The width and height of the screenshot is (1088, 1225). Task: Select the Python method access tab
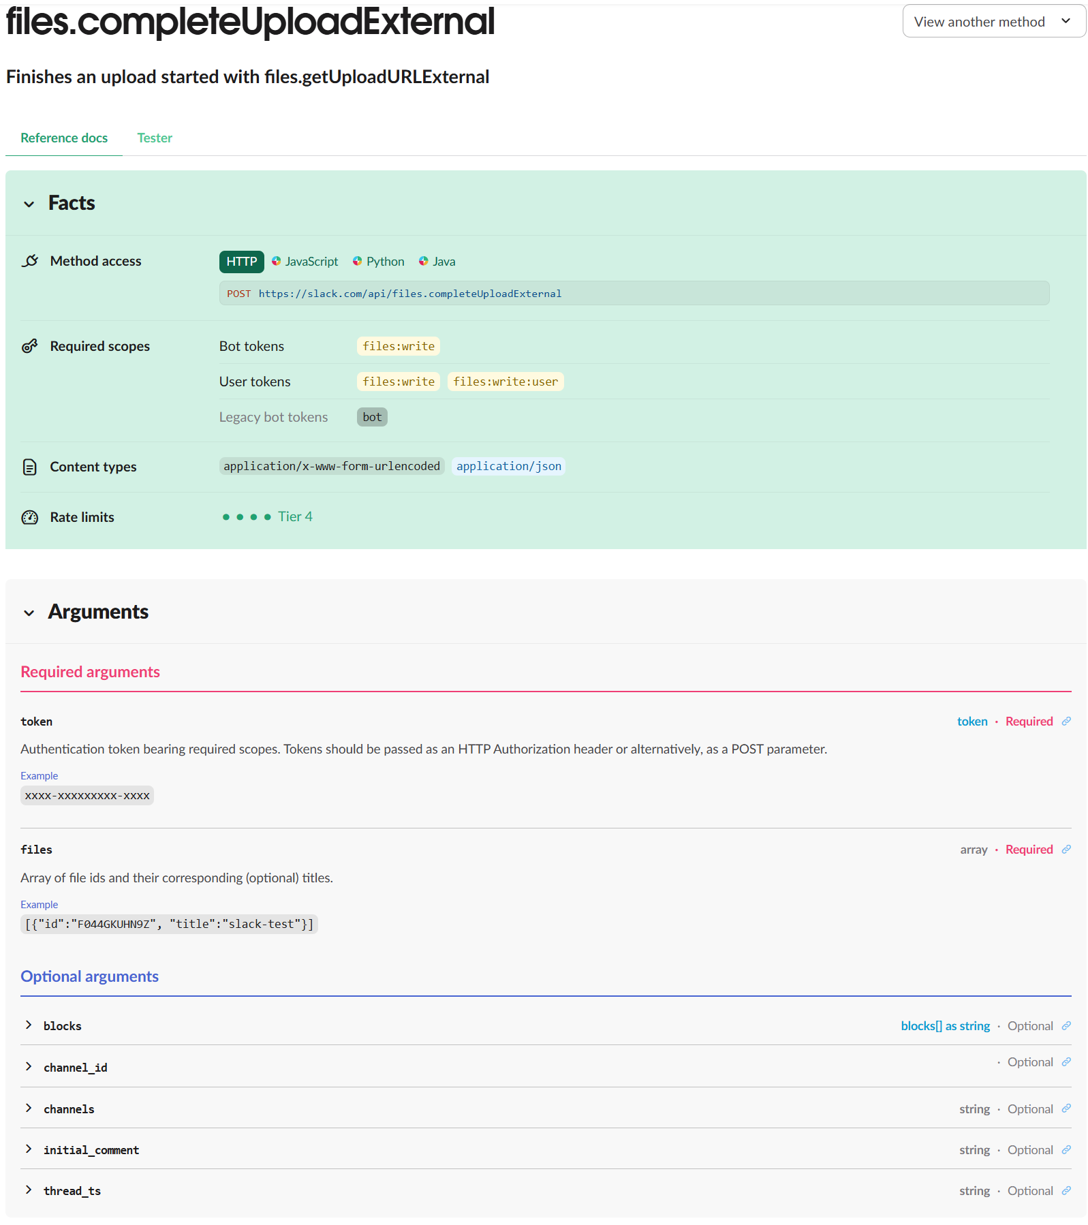coord(378,262)
